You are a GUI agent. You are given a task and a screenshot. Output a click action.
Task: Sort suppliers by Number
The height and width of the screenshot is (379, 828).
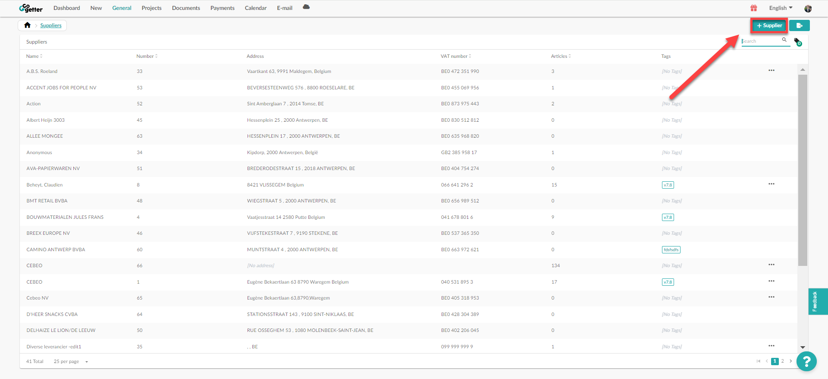click(x=147, y=56)
